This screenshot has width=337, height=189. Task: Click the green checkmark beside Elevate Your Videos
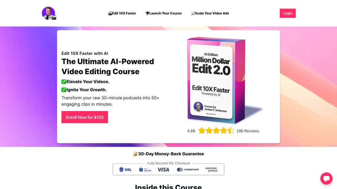tap(64, 82)
